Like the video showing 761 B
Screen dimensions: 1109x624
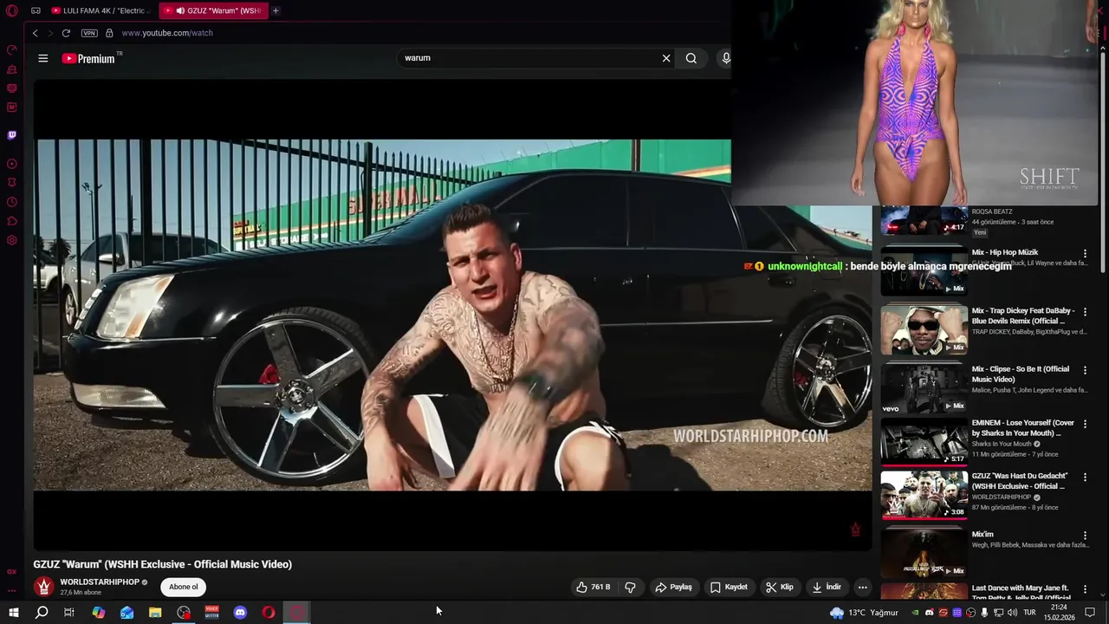[593, 587]
